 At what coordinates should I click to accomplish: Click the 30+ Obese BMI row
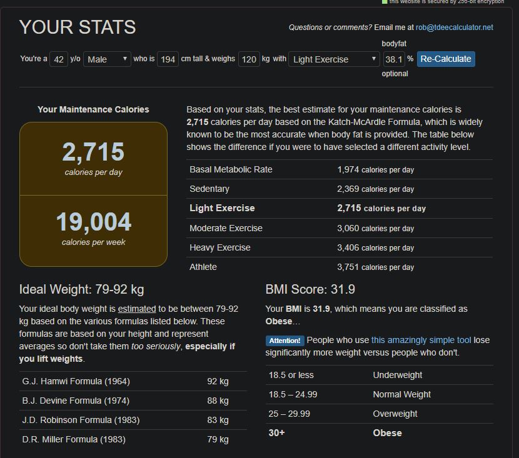(379, 433)
